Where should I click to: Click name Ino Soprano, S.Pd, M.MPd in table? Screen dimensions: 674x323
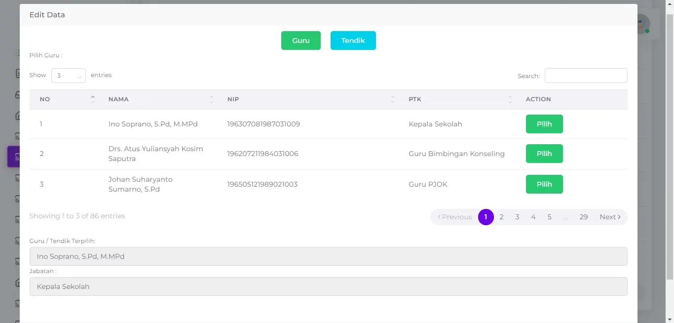(153, 124)
